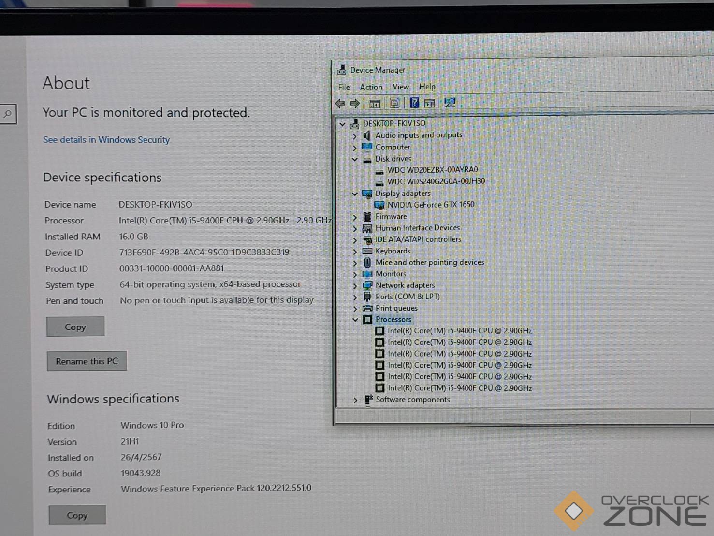Viewport: 714px width, 536px height.
Task: Click the Forward arrow in Device Manager toolbar
Action: pos(355,103)
